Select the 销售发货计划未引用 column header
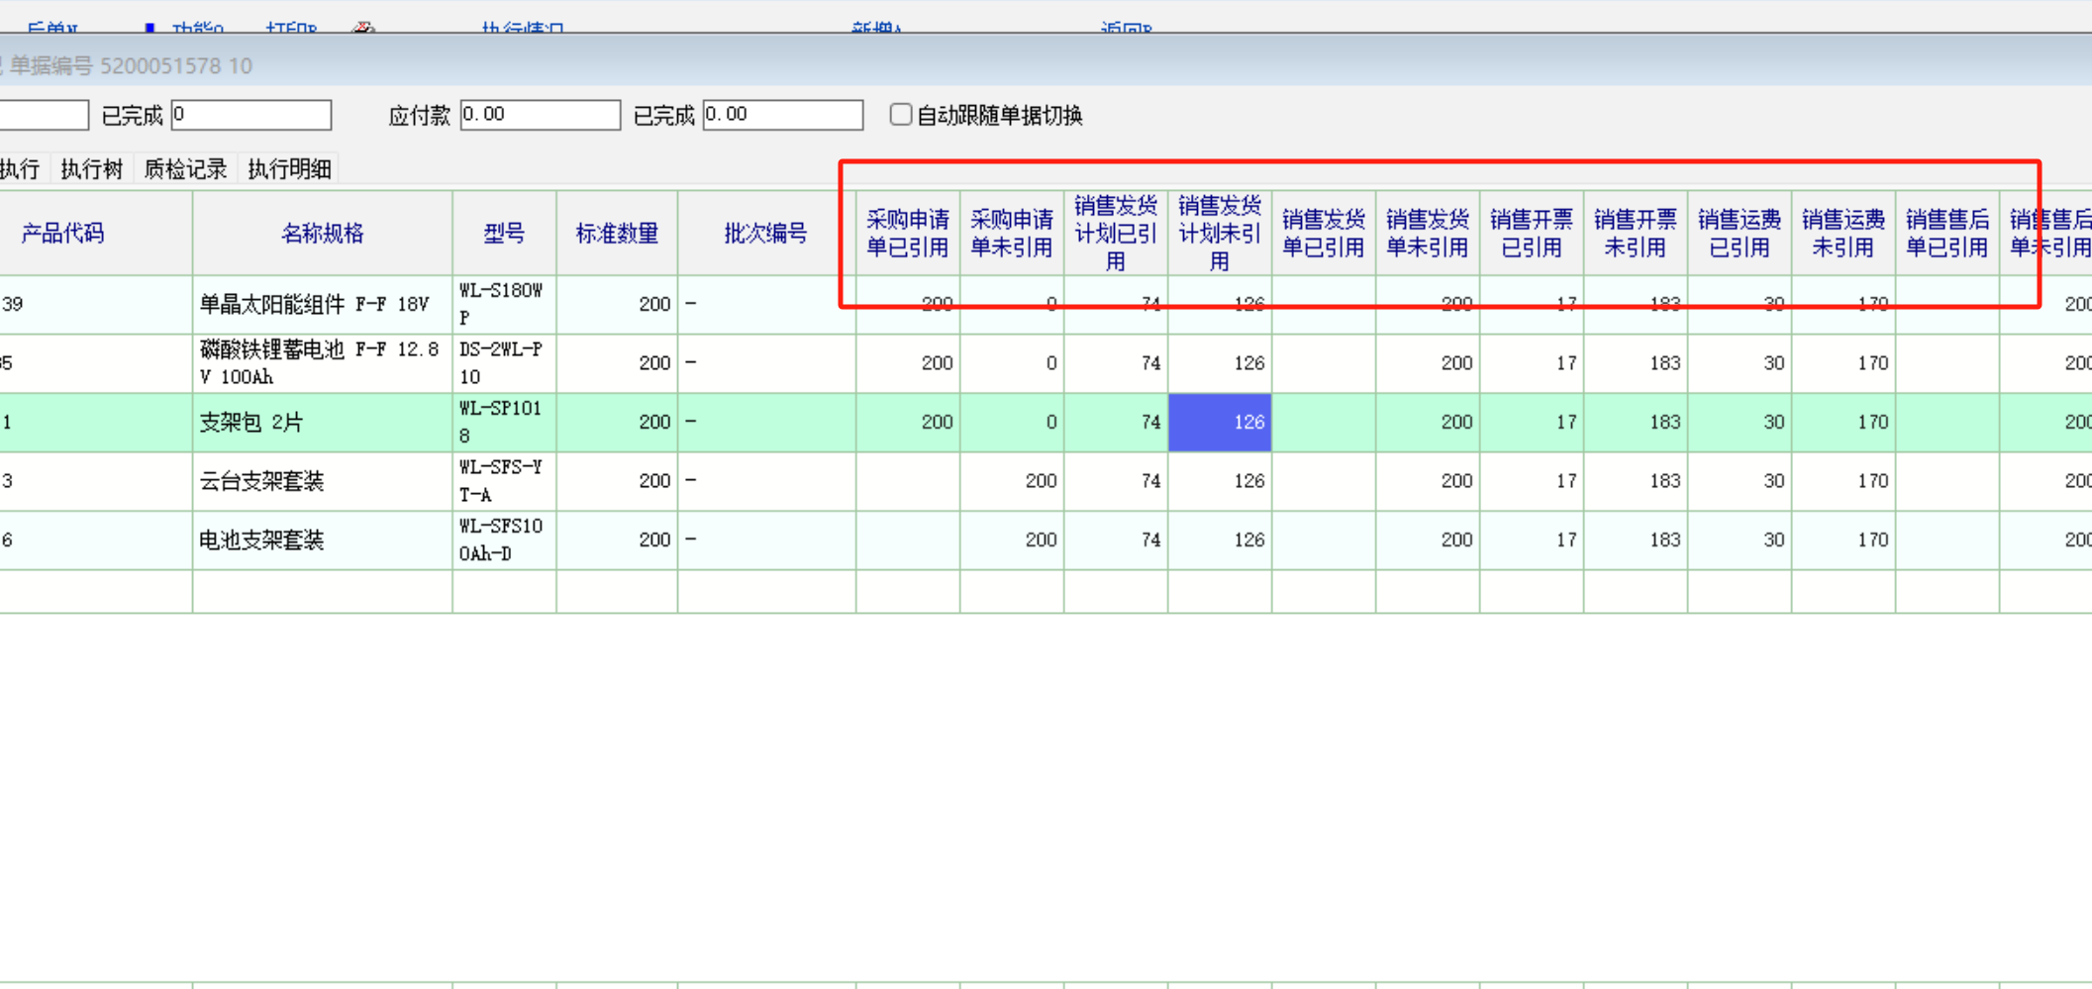 (x=1219, y=234)
